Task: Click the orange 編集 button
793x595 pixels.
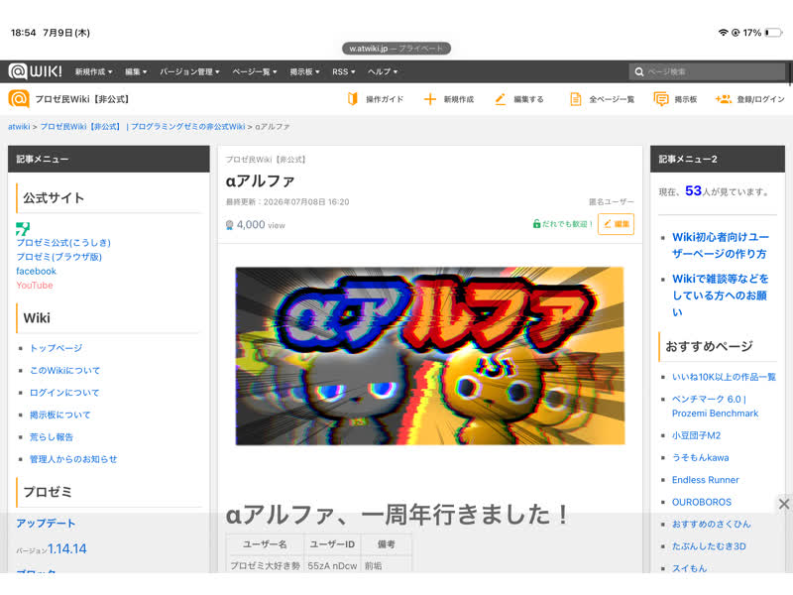Action: pos(616,224)
